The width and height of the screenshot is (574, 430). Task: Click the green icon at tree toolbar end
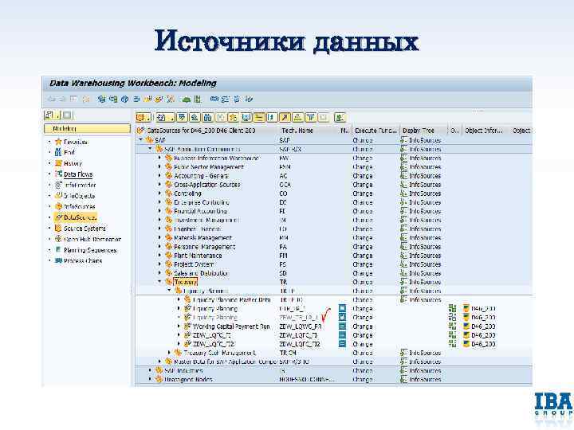(340, 117)
